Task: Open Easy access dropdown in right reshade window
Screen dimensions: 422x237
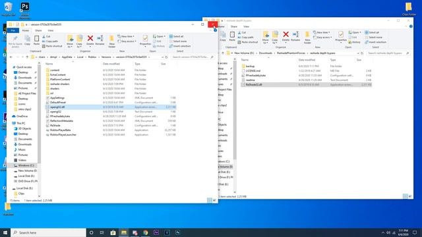Action: (x=322, y=37)
